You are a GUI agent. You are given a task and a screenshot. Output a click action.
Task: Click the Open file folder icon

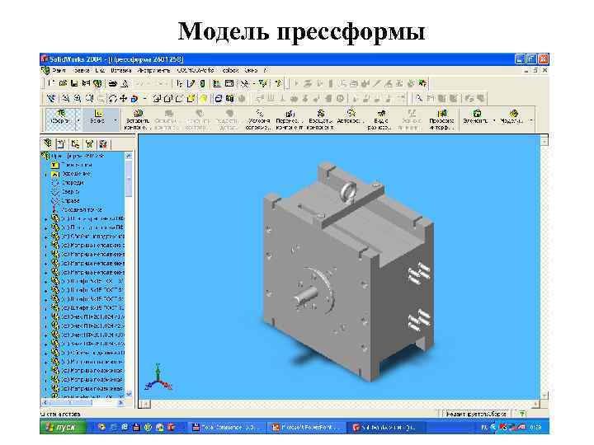(x=63, y=83)
